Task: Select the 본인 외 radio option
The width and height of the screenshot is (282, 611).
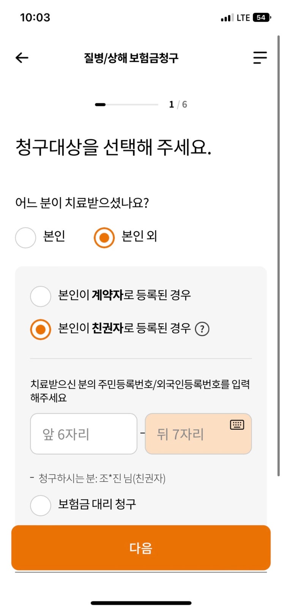Action: 104,237
